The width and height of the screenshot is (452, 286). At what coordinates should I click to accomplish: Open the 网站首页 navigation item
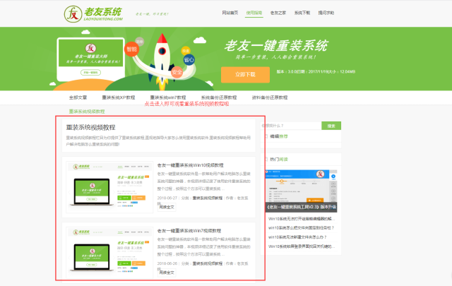230,13
